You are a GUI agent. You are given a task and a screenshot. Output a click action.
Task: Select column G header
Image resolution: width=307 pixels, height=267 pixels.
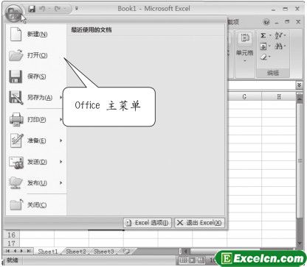tap(244, 97)
